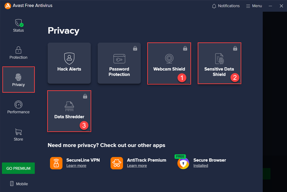Click the SecureLine VPN app icon
Screen dimensions: 287x192
click(x=56, y=163)
